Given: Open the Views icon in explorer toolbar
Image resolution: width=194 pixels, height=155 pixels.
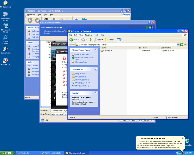Looking at the screenshot, I should click(x=119, y=40).
